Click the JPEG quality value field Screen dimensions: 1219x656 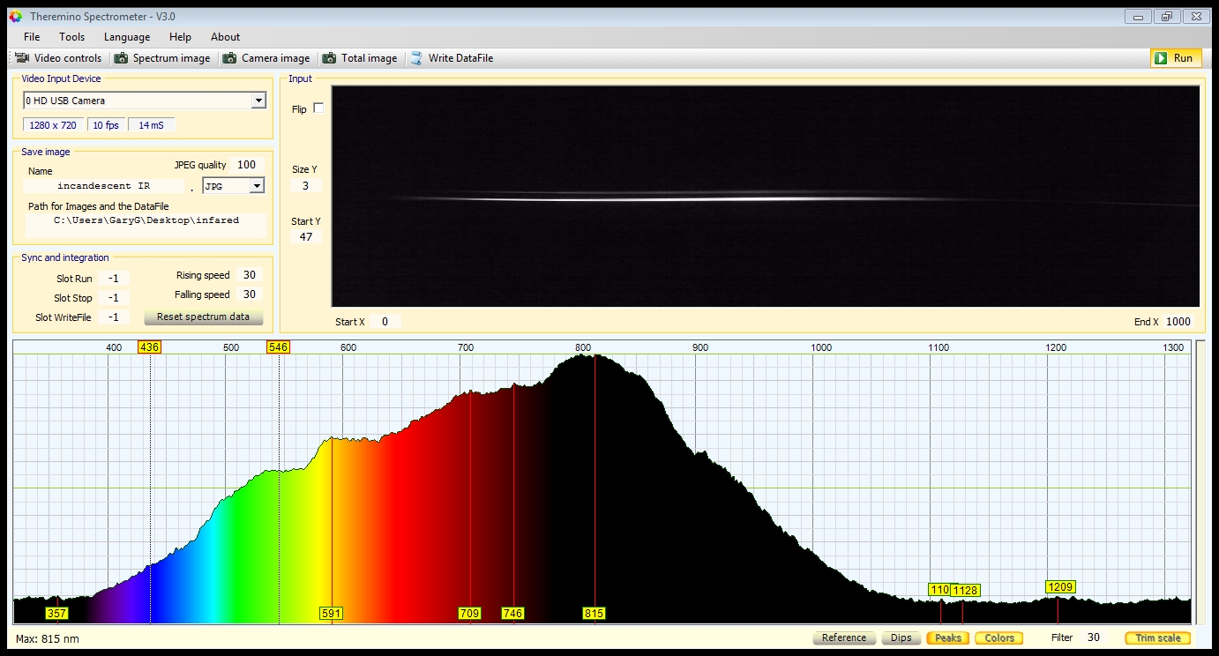tap(246, 165)
